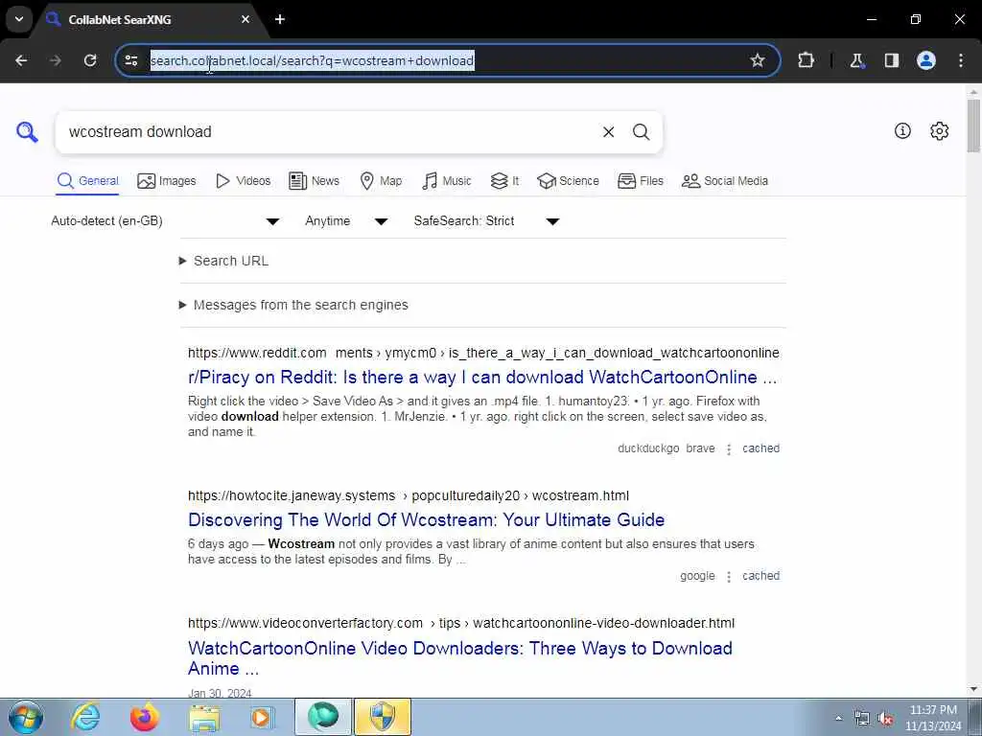The image size is (982, 736).
Task: Open more options dots for Reddit result
Action: pos(729,449)
